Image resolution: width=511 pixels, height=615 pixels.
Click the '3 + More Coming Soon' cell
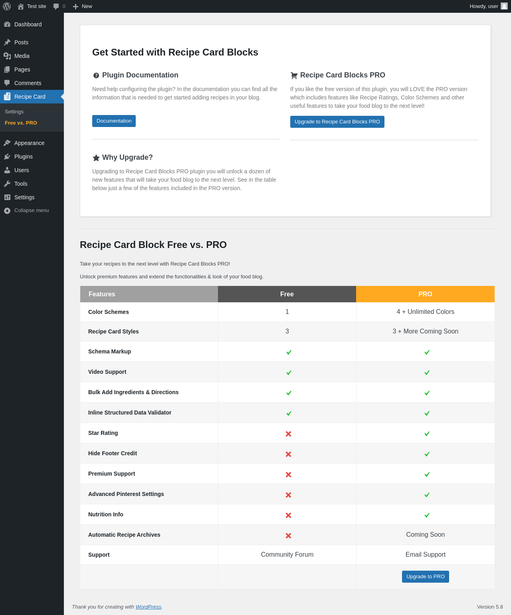coord(426,331)
